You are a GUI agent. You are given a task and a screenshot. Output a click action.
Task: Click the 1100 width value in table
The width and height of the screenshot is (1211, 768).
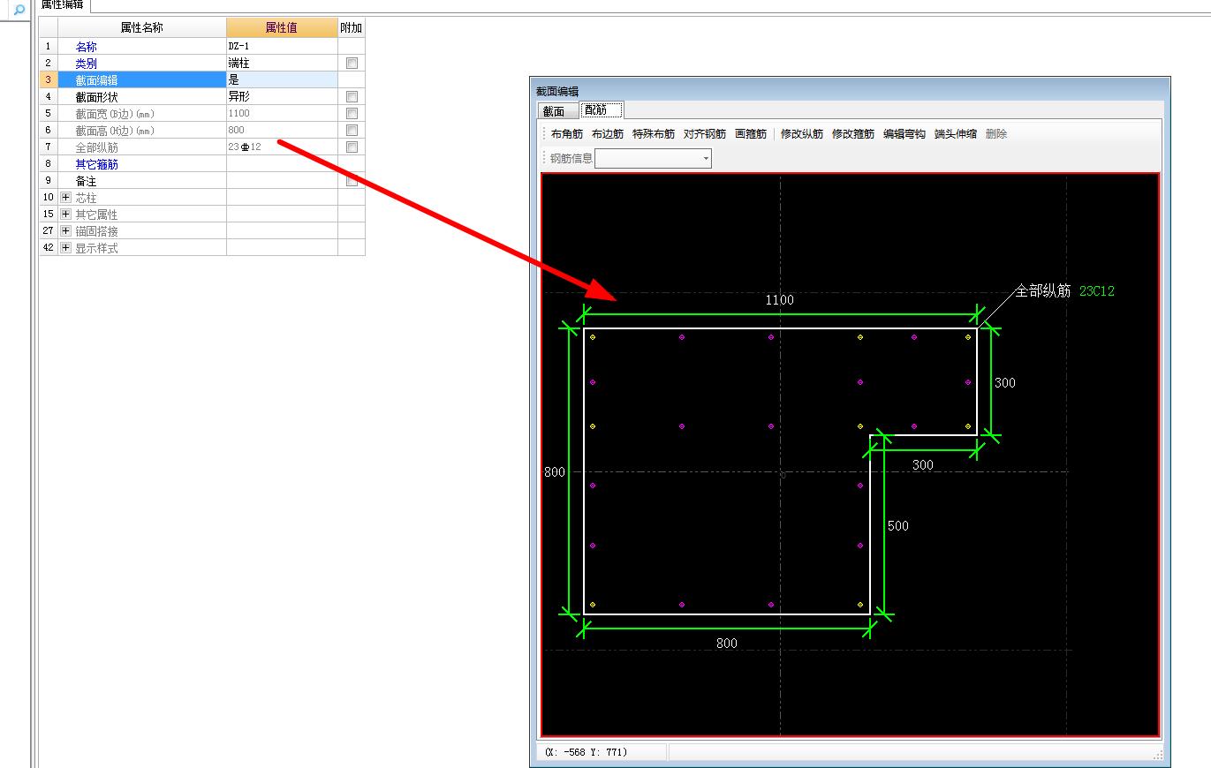pyautogui.click(x=282, y=114)
